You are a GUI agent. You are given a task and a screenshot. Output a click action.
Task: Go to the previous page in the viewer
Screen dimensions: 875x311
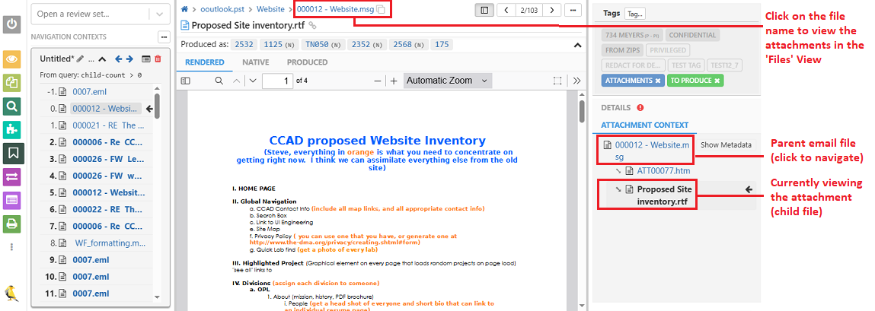(236, 81)
